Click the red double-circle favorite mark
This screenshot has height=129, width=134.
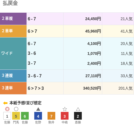click(7, 109)
